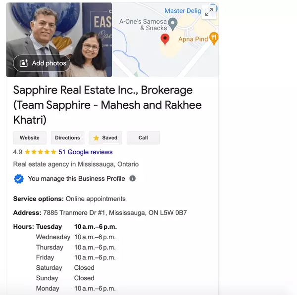
Task: Open the business photo of two people
Action: point(59,40)
